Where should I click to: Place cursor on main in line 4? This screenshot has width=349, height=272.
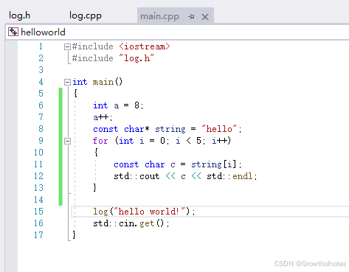pos(103,82)
